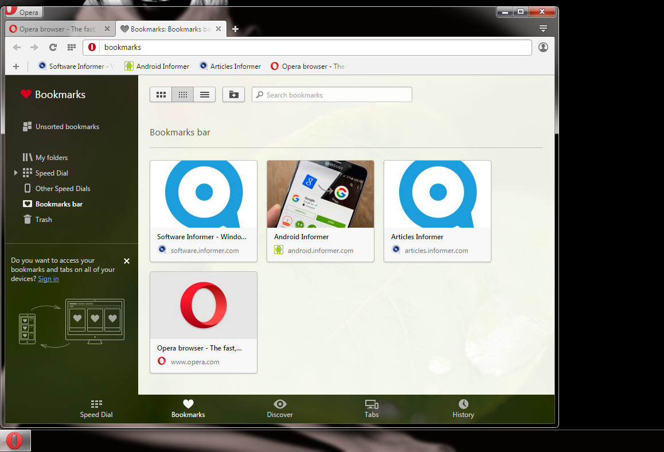Image resolution: width=664 pixels, height=452 pixels.
Task: Dismiss the sync sign-in prompt
Action: point(127,261)
